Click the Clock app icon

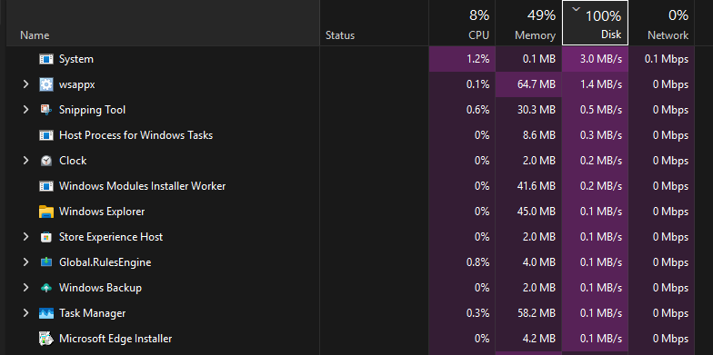pos(46,161)
